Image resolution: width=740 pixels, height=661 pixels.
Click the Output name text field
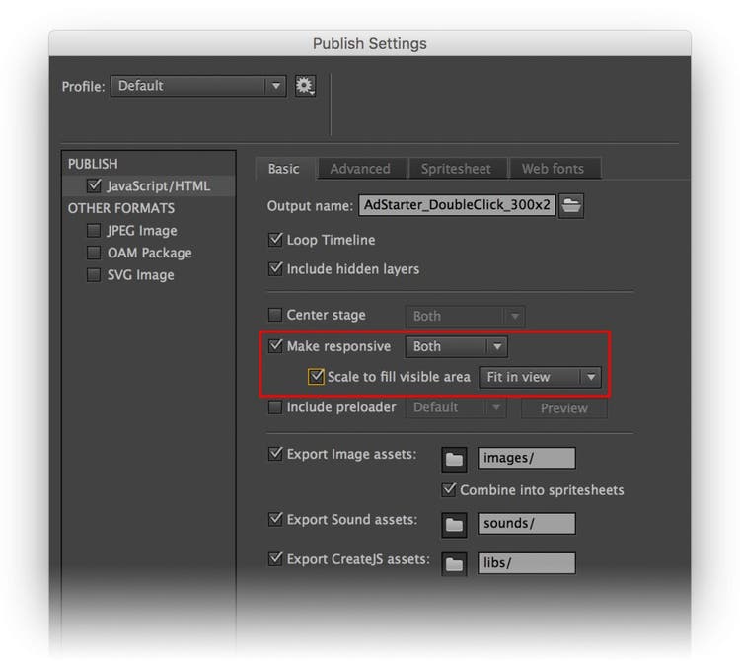[x=457, y=205]
